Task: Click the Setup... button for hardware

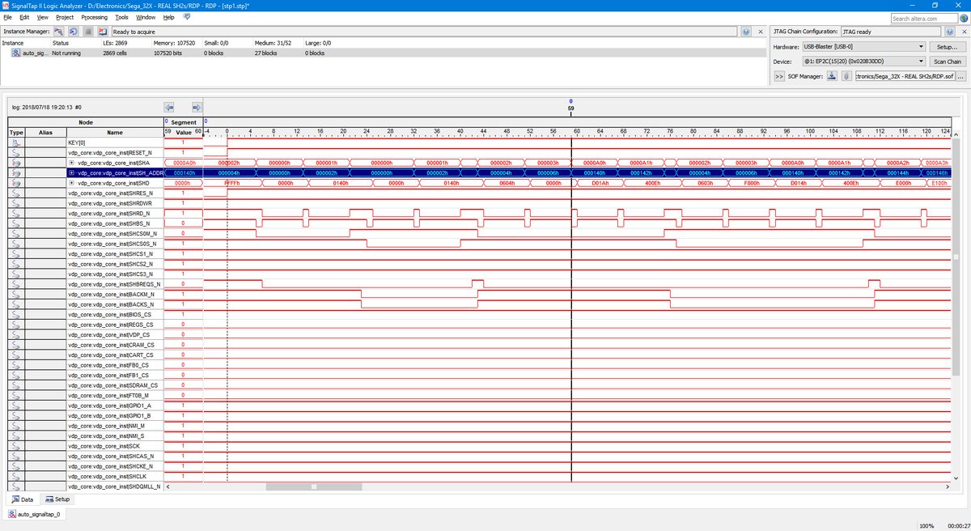Action: tap(947, 47)
